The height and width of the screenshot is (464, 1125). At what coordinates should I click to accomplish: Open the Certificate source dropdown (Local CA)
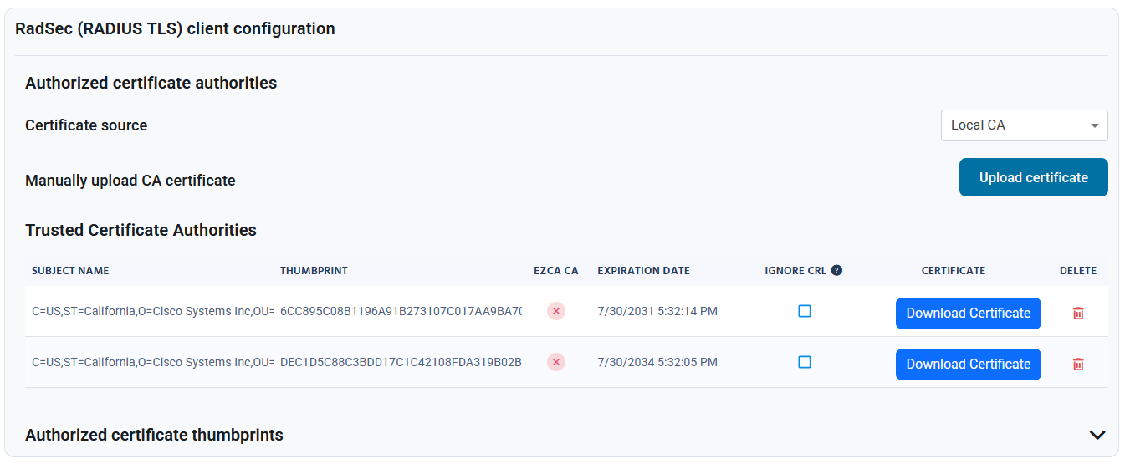1024,125
